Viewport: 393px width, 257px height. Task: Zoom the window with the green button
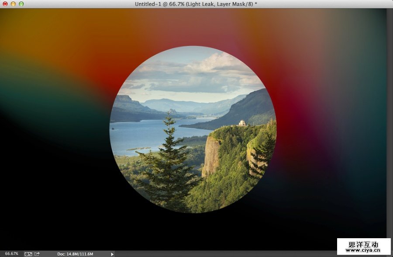tap(21, 4)
